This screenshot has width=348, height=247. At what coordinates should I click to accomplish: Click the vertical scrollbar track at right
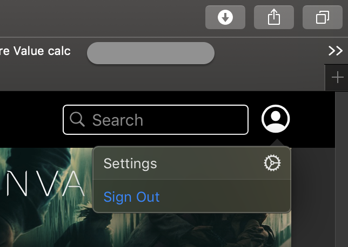(x=342, y=169)
